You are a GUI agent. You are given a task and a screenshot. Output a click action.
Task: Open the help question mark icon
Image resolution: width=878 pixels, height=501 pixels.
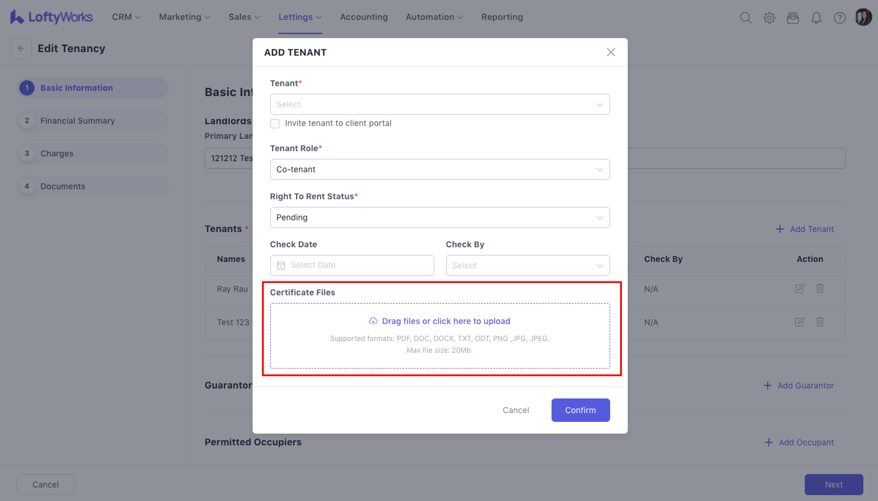[x=839, y=17]
